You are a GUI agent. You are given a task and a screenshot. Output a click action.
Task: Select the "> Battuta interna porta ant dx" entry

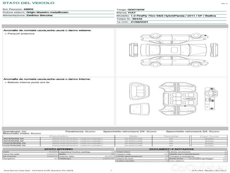[27, 82]
